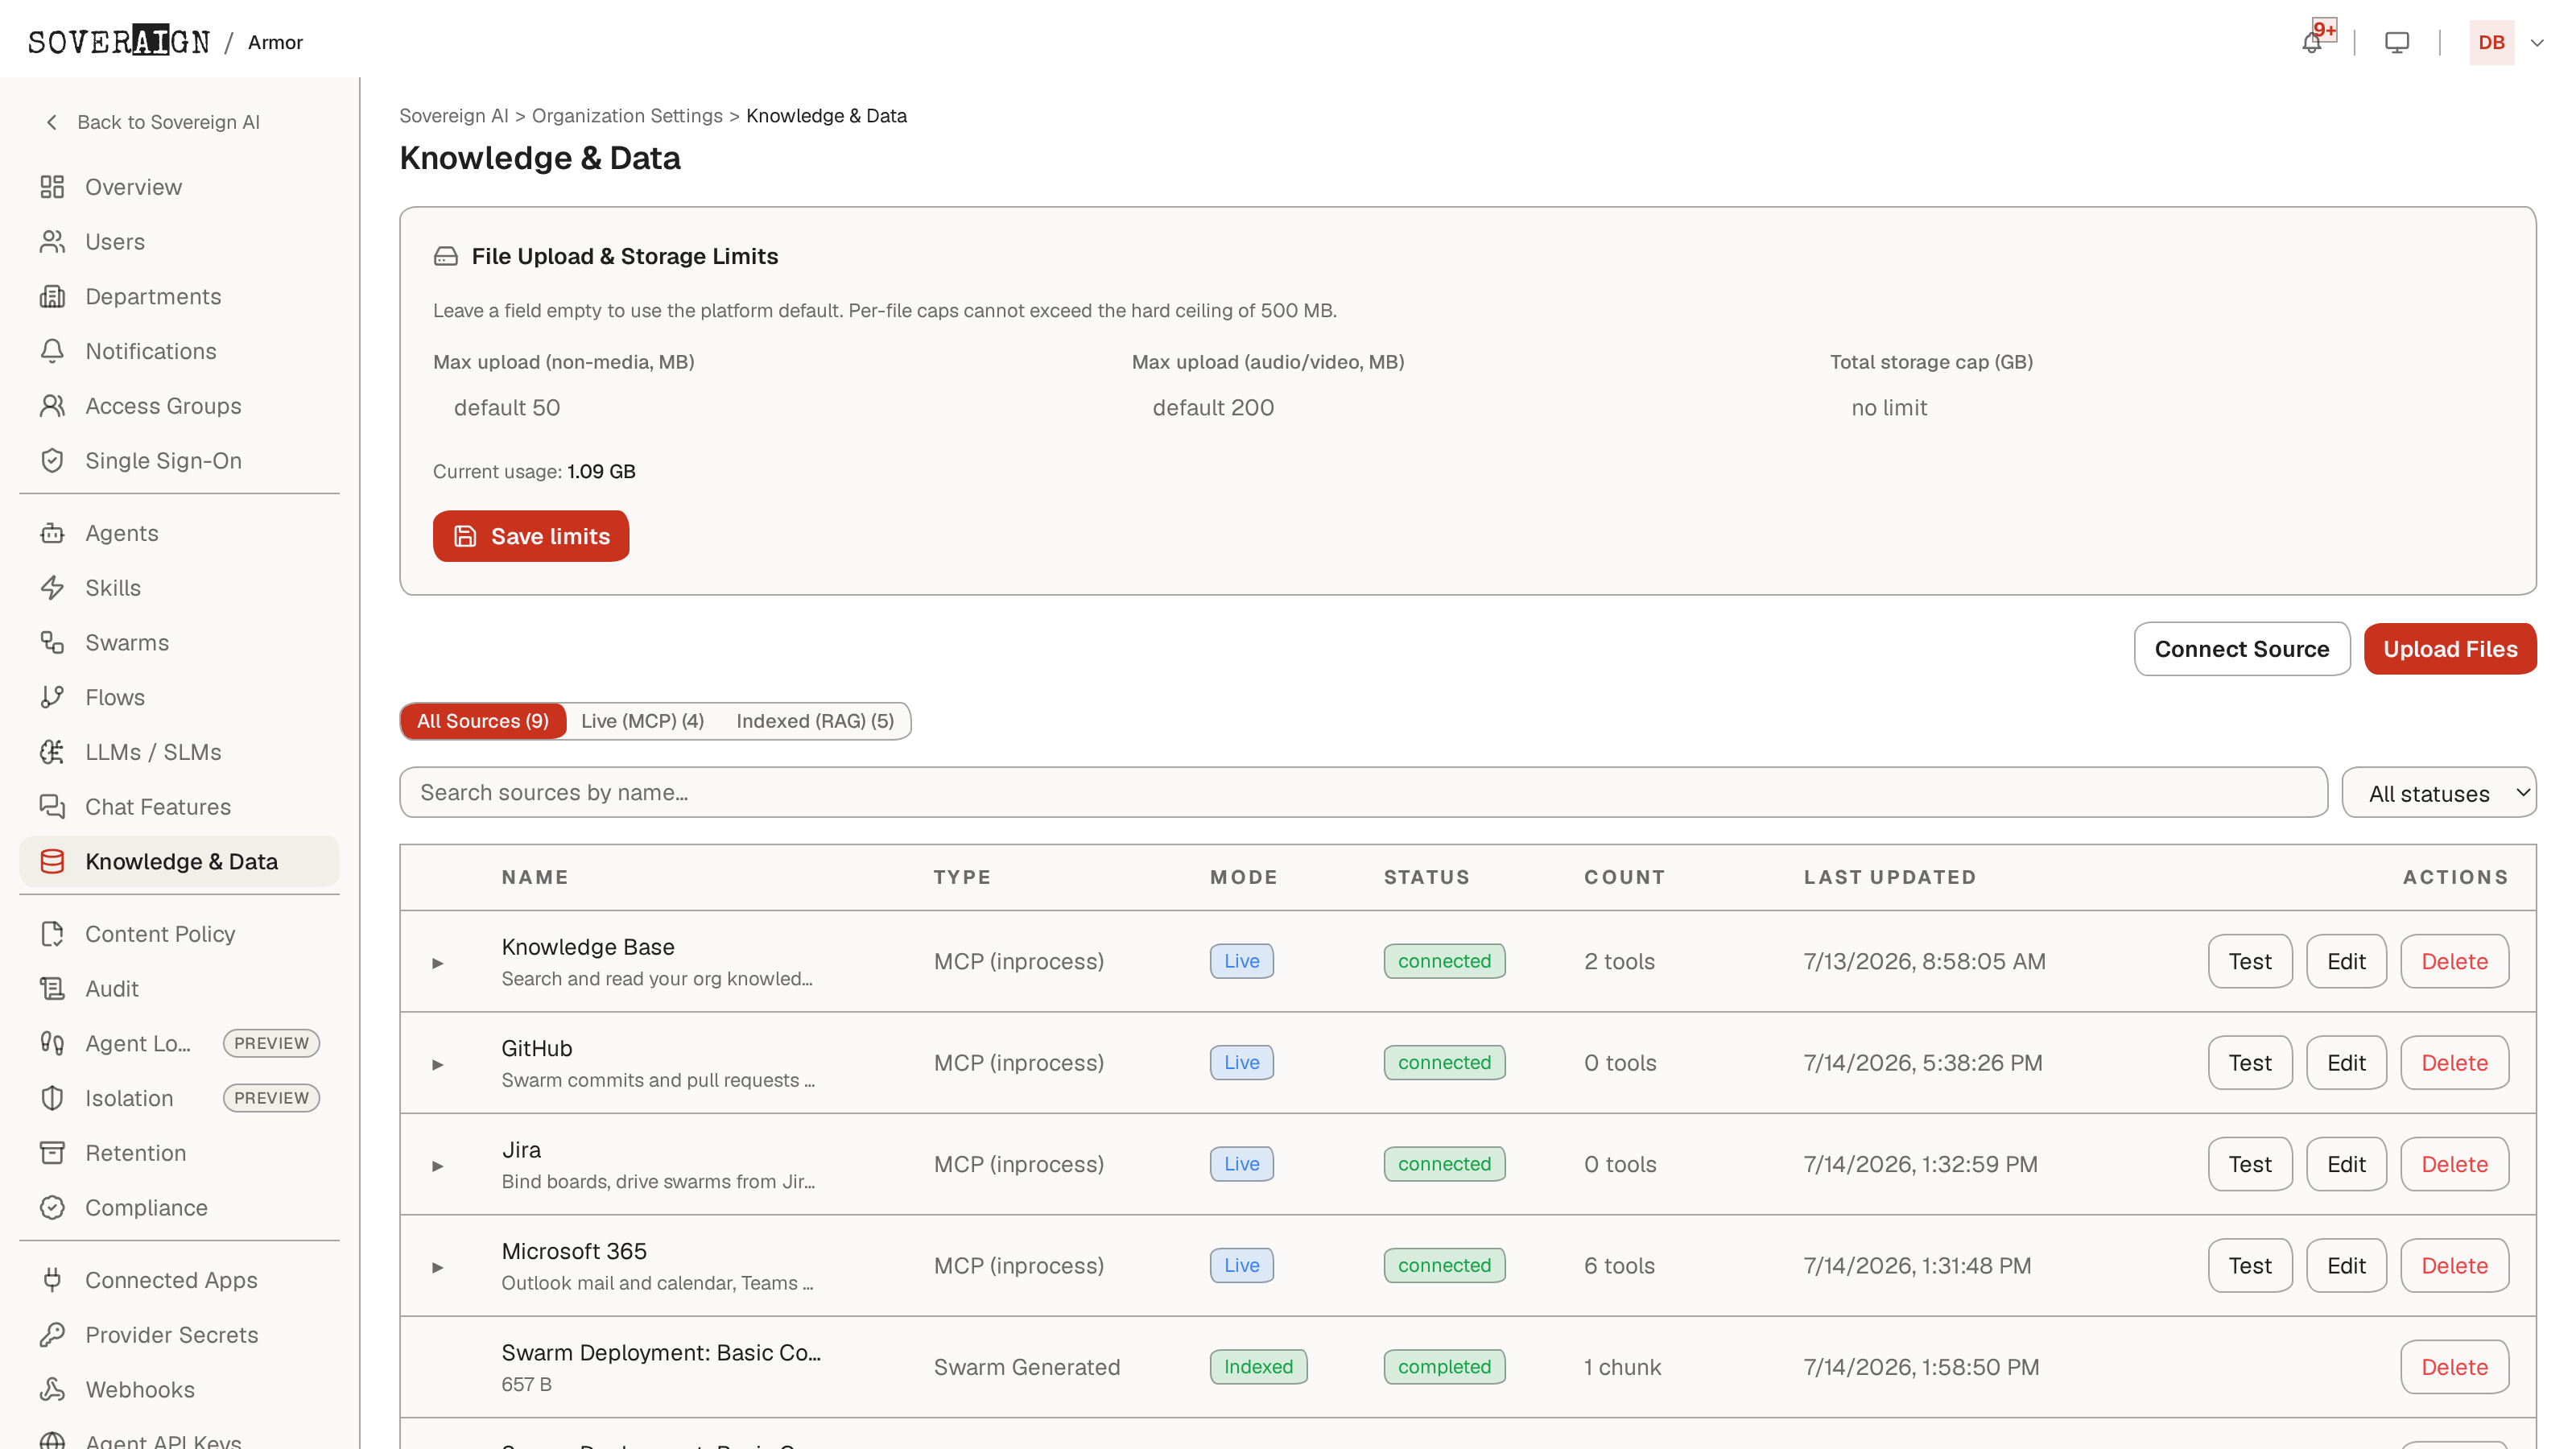Screen dimensions: 2576x1449
Task: Open the Webhooks page
Action: (x=179, y=1389)
